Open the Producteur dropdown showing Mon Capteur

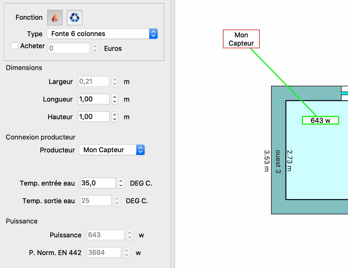click(x=112, y=150)
